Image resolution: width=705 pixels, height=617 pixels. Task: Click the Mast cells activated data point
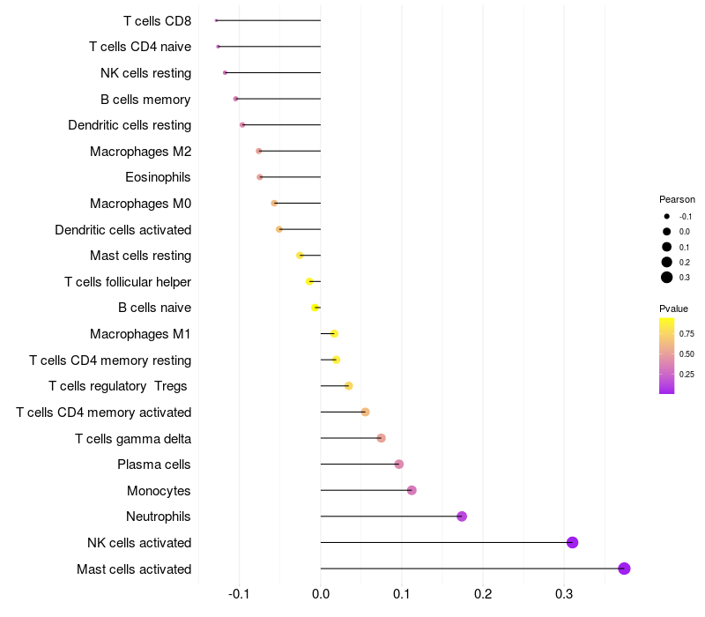(x=624, y=569)
